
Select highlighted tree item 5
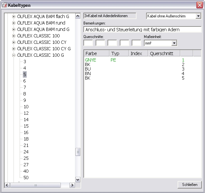point(25,74)
